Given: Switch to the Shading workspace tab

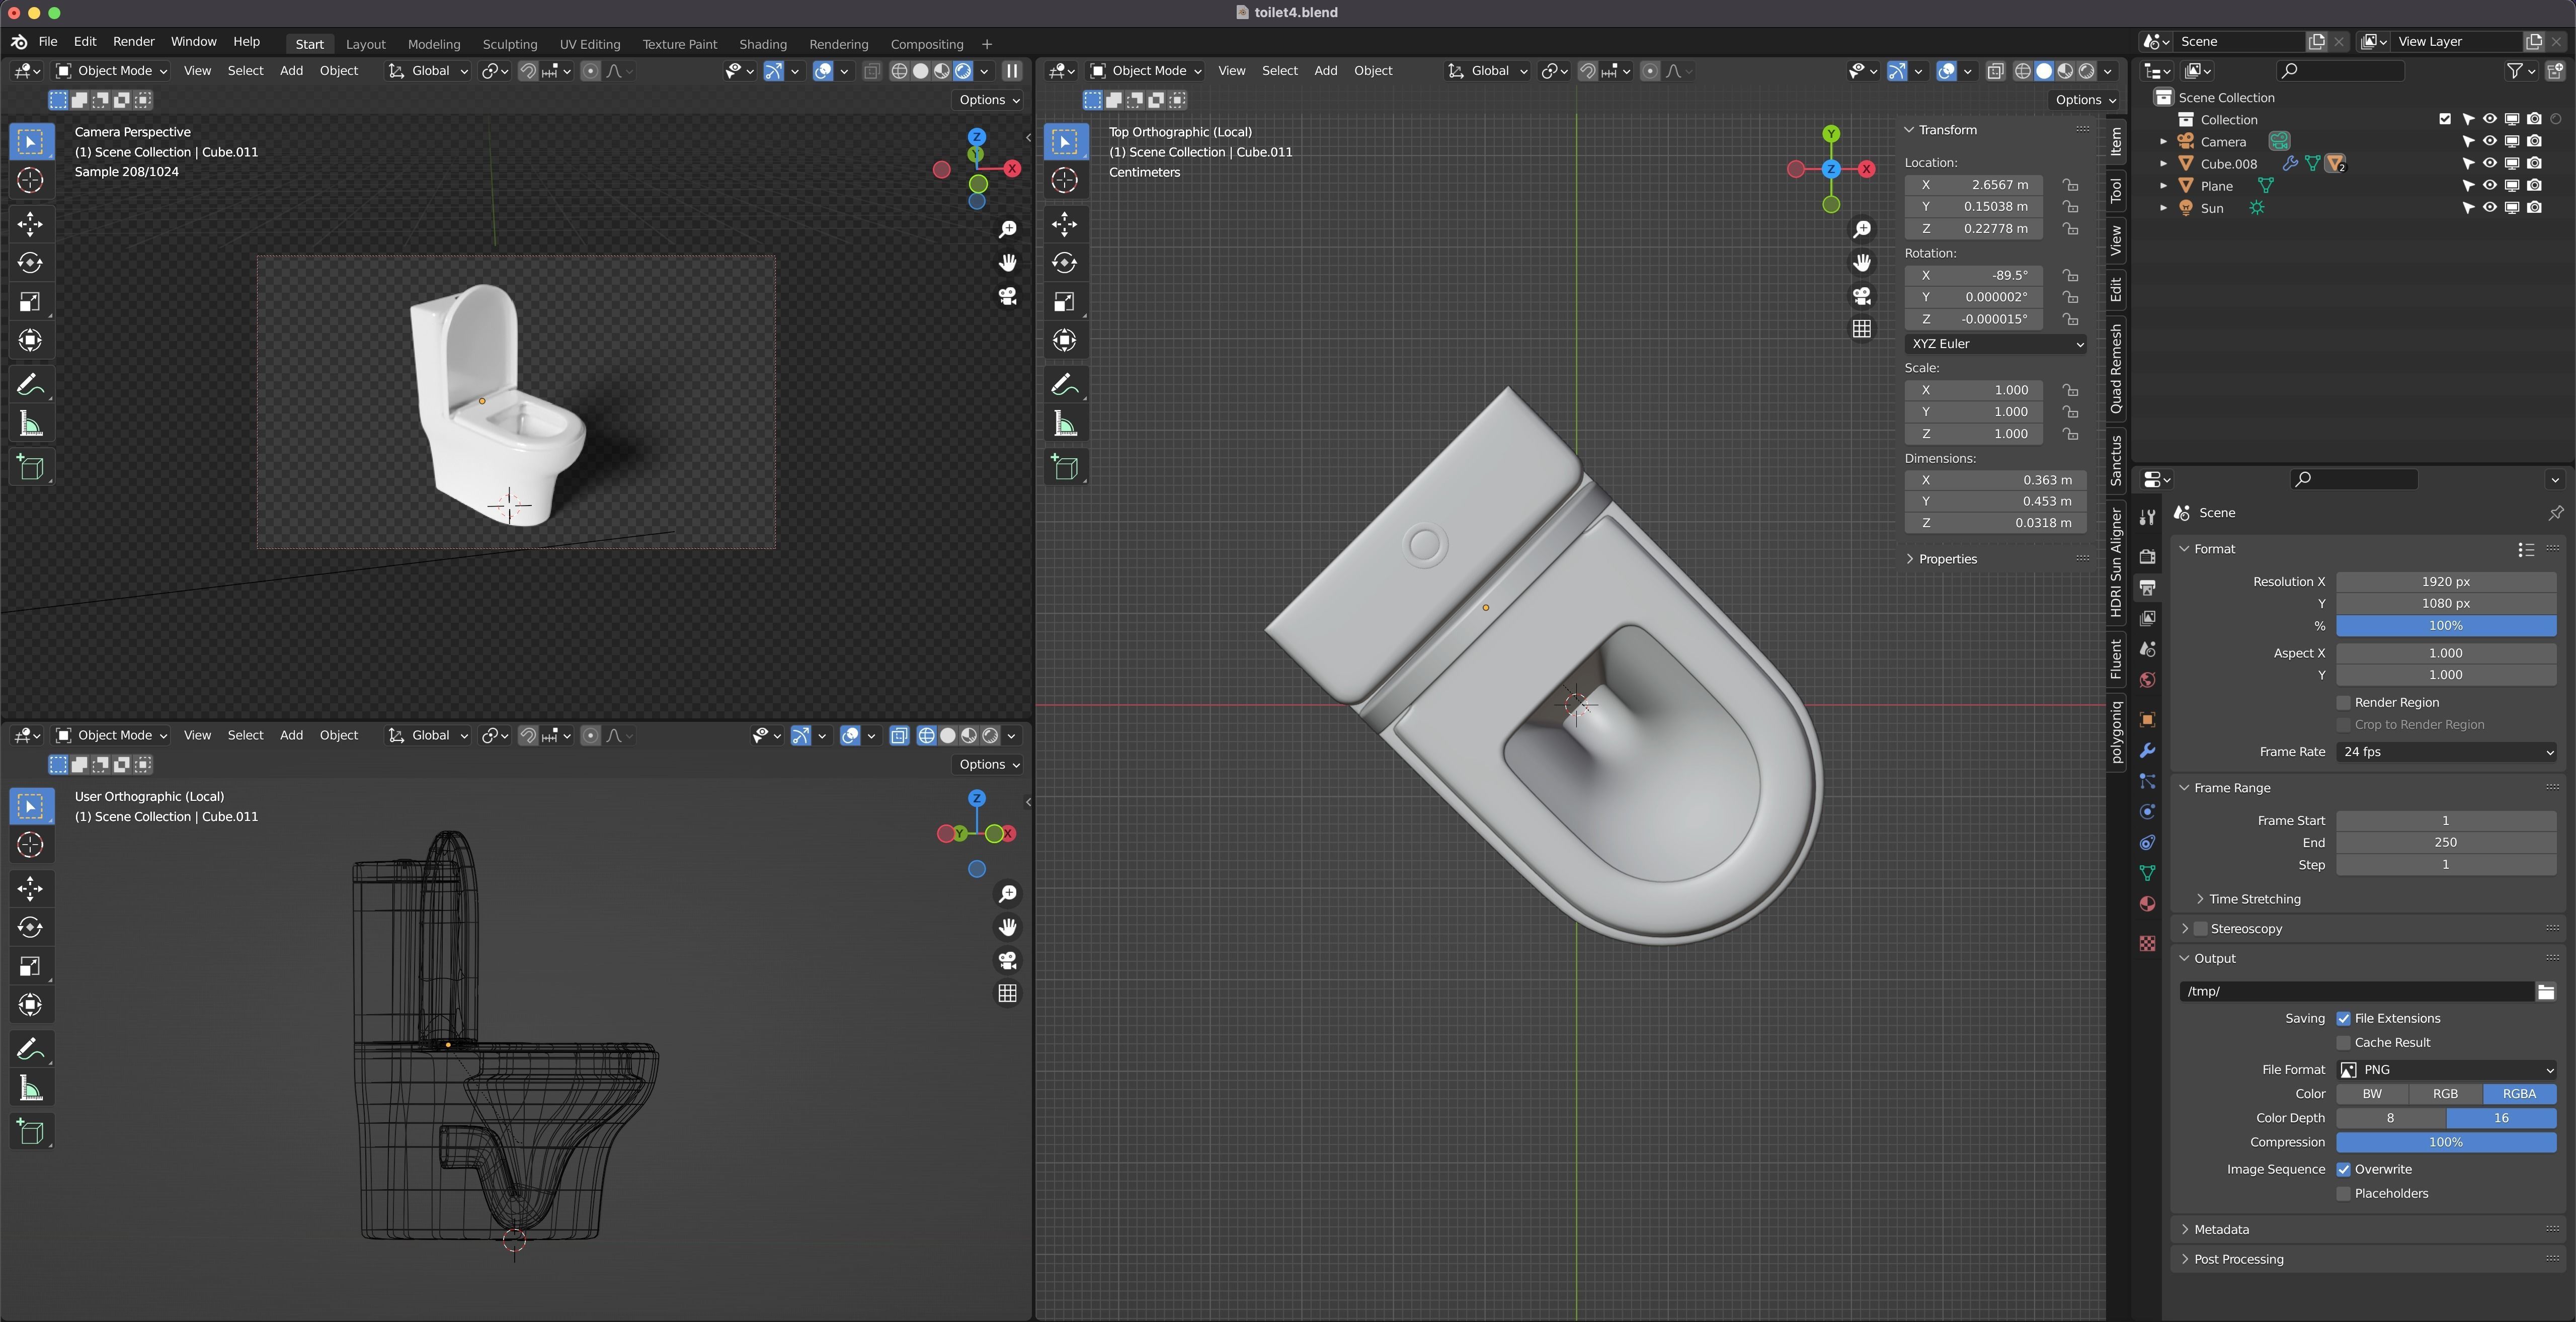Looking at the screenshot, I should point(762,44).
